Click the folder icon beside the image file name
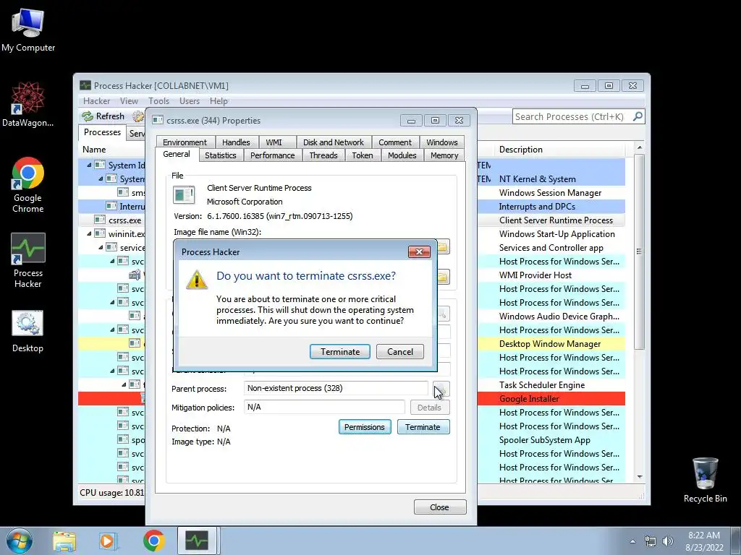 [442, 247]
